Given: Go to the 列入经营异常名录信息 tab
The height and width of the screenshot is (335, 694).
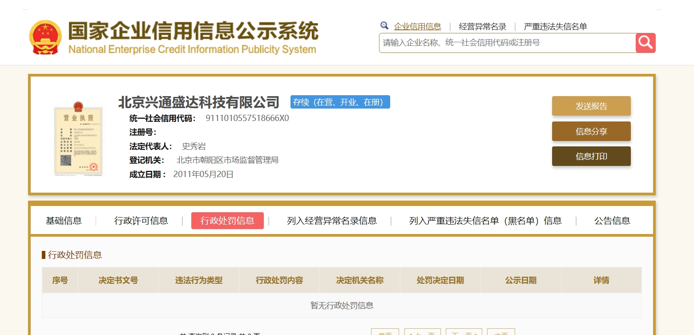Looking at the screenshot, I should pyautogui.click(x=332, y=221).
